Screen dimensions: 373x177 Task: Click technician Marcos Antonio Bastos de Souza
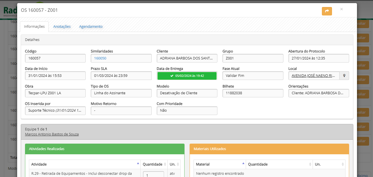coord(52,134)
